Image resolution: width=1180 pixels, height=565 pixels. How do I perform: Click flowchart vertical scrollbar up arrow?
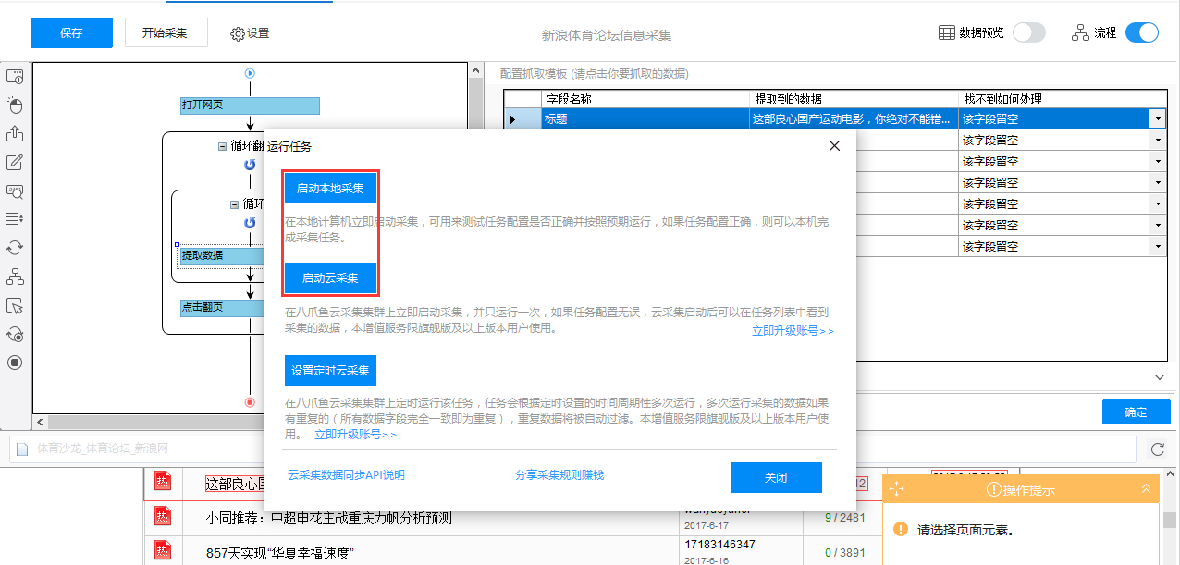[x=476, y=70]
